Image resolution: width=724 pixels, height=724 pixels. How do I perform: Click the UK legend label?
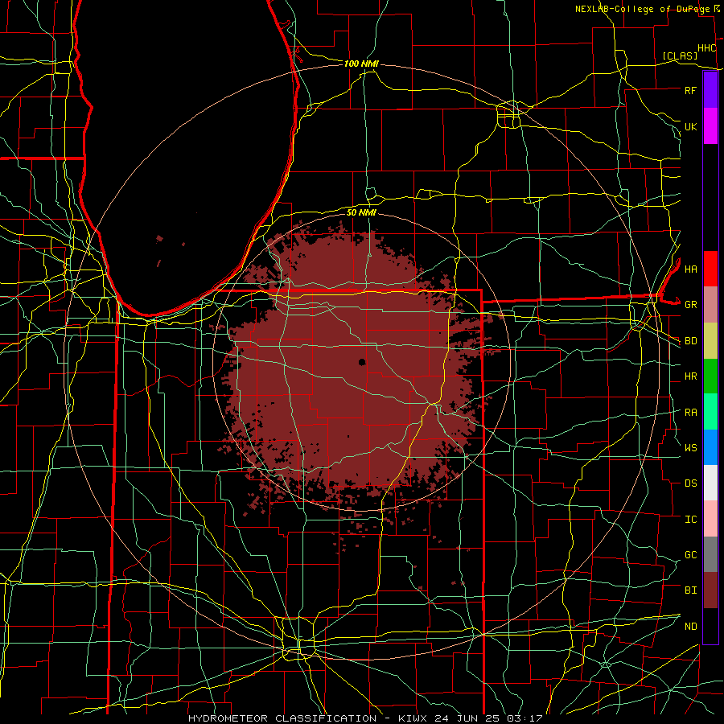(690, 126)
